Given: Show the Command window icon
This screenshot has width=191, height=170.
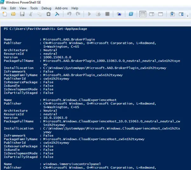Looking at the screenshot, I should [172, 14].
